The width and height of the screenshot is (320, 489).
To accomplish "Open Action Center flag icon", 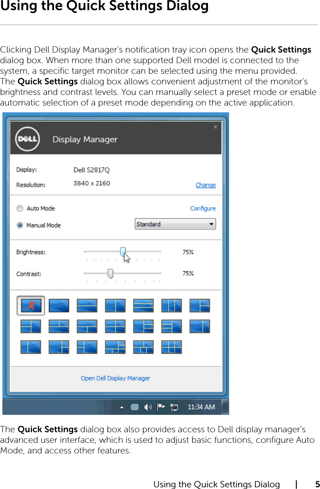I will point(161,407).
